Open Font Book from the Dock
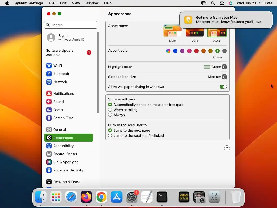 pyautogui.click(x=214, y=197)
